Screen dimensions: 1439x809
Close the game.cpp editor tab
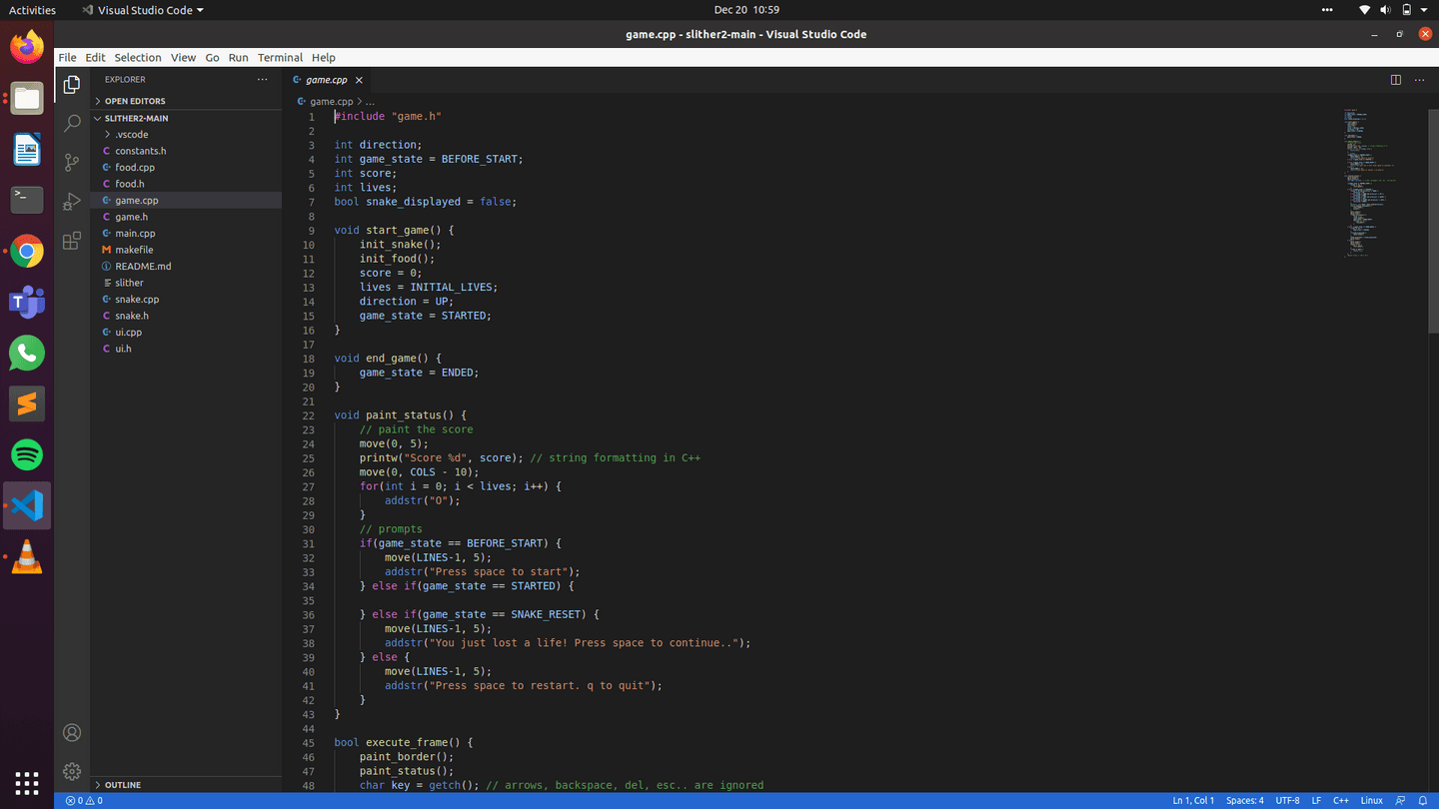coord(359,80)
